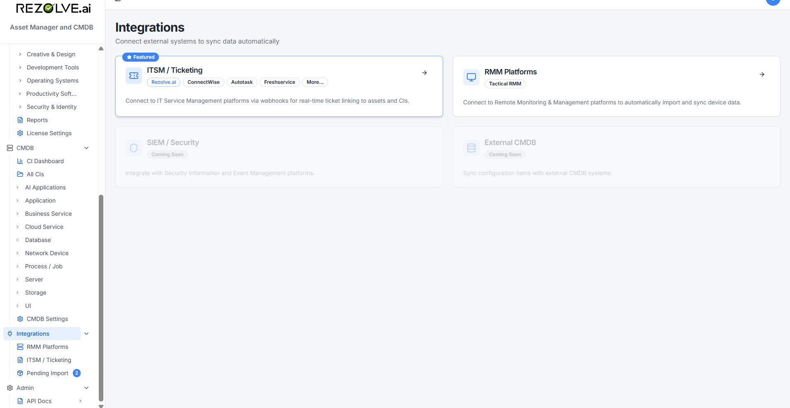The height and width of the screenshot is (408, 790).
Task: Click the ITSM / Ticketing card ticket icon
Action: [134, 76]
